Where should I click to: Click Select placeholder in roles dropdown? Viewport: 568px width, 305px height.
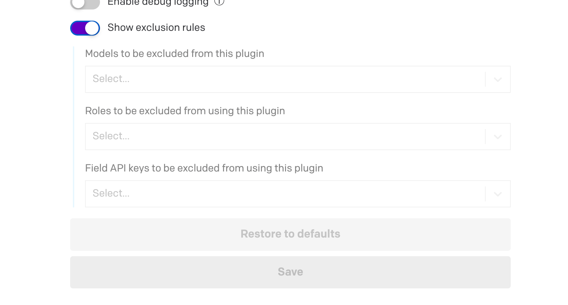tap(111, 136)
